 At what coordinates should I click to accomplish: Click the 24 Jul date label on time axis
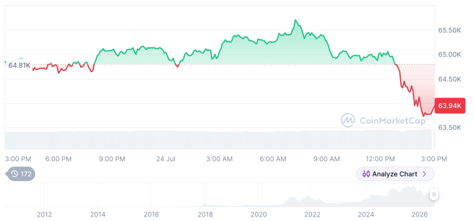[x=166, y=159]
